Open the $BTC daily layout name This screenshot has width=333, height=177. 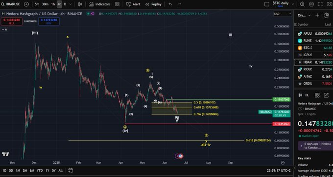281,4
